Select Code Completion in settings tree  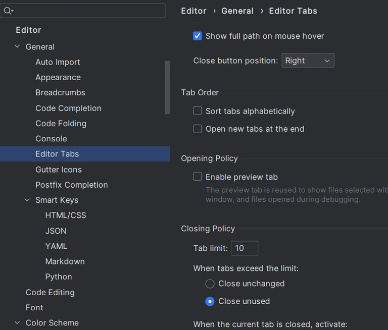68,108
